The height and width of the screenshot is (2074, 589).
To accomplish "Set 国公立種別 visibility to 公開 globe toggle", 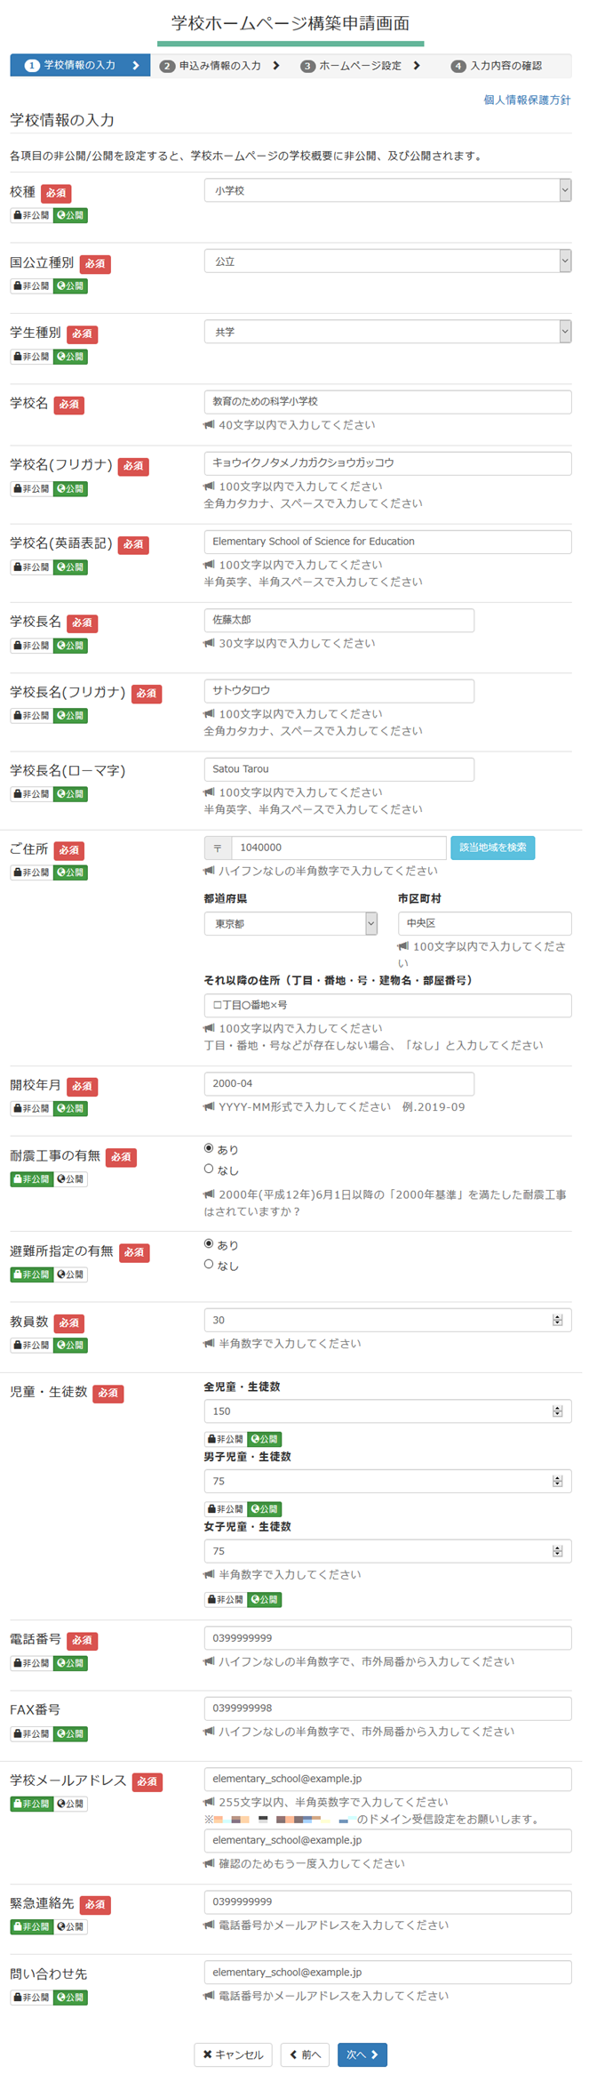I will click(x=70, y=286).
